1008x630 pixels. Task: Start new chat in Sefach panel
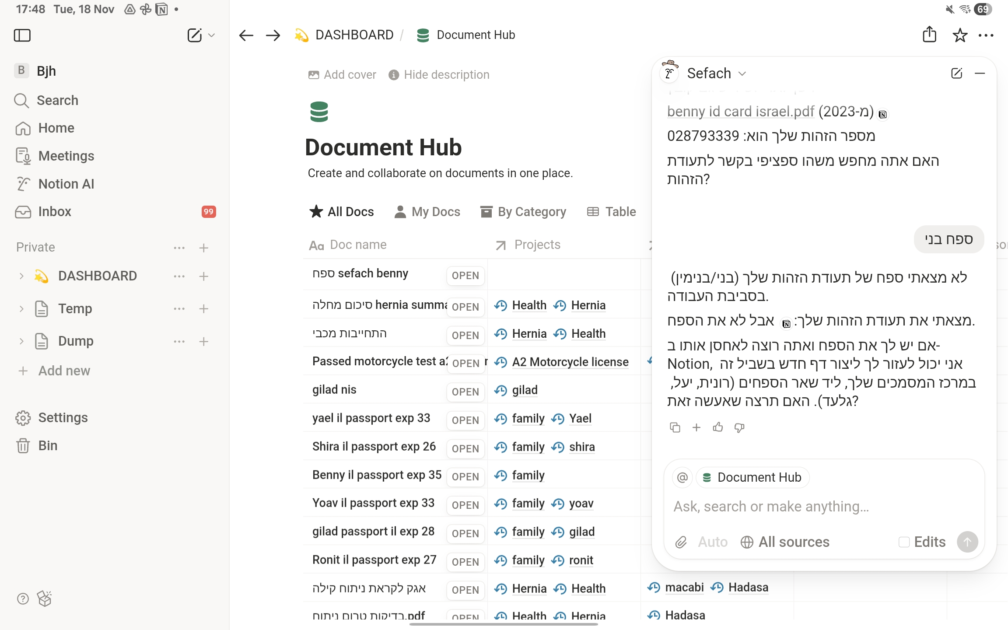[x=956, y=73]
